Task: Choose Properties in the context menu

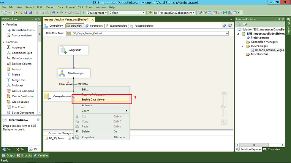Action: click(x=102, y=137)
